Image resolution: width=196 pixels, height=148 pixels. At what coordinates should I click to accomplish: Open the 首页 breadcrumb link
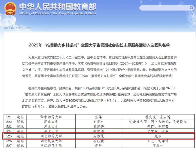(x=18, y=28)
